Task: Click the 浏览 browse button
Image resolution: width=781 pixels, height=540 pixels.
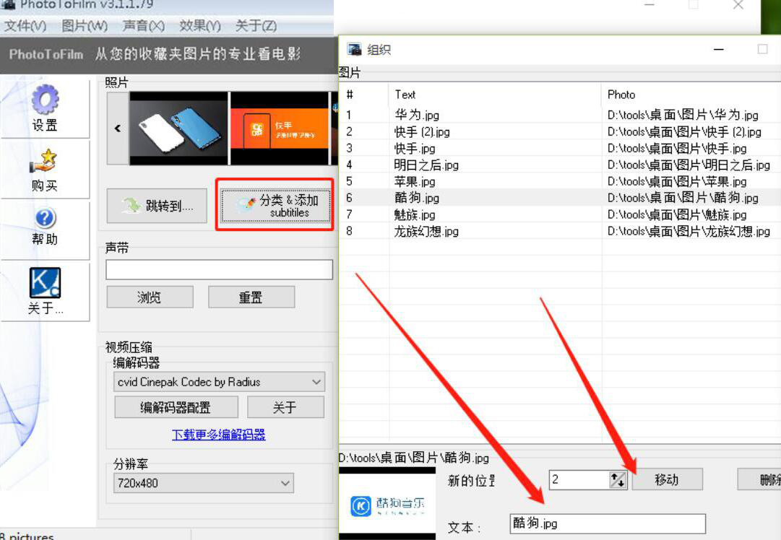Action: 150,297
